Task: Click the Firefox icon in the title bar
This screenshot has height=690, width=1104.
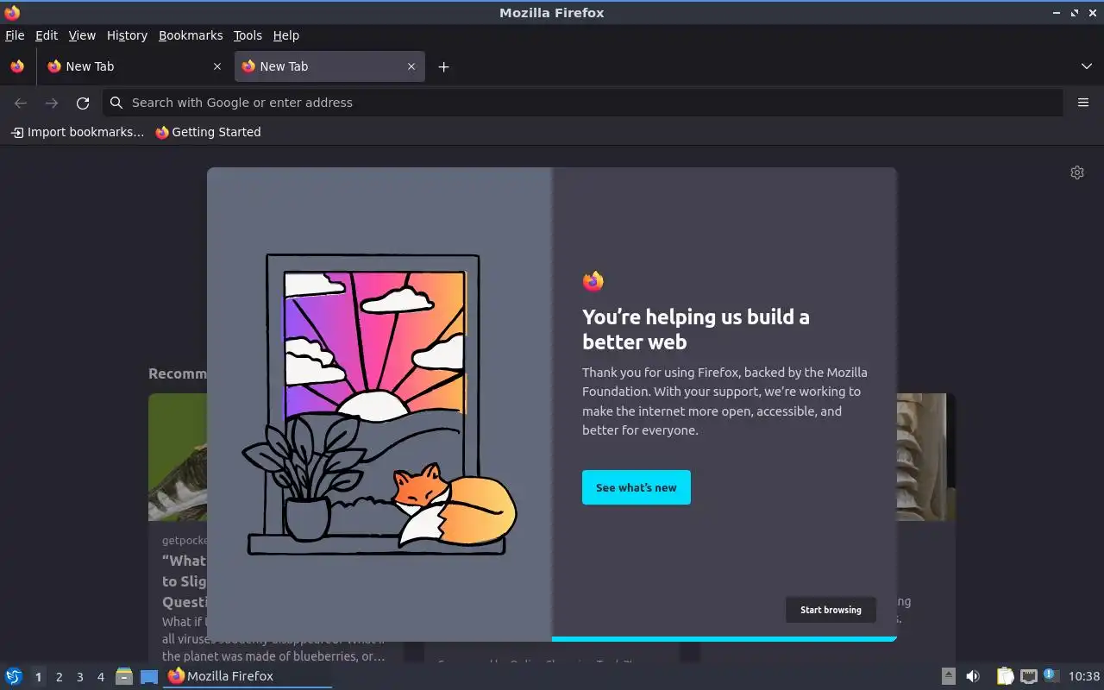Action: coord(12,12)
